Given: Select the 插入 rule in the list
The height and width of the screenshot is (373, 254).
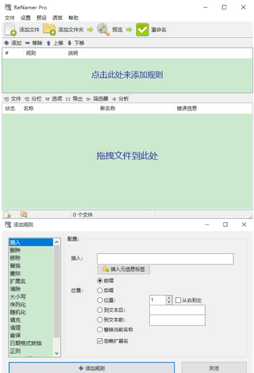Looking at the screenshot, I should tap(31, 242).
